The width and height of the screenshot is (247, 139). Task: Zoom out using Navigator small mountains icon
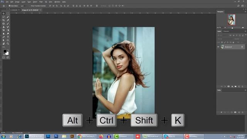tap(225, 27)
